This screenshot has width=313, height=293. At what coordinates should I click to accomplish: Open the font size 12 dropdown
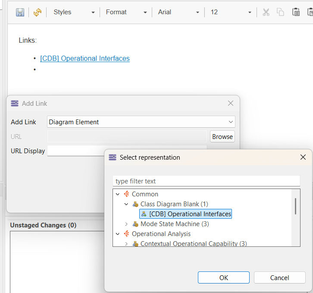click(230, 12)
